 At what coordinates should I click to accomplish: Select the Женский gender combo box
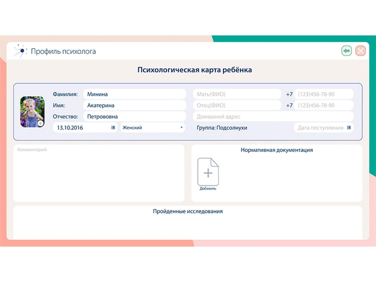[x=150, y=128]
